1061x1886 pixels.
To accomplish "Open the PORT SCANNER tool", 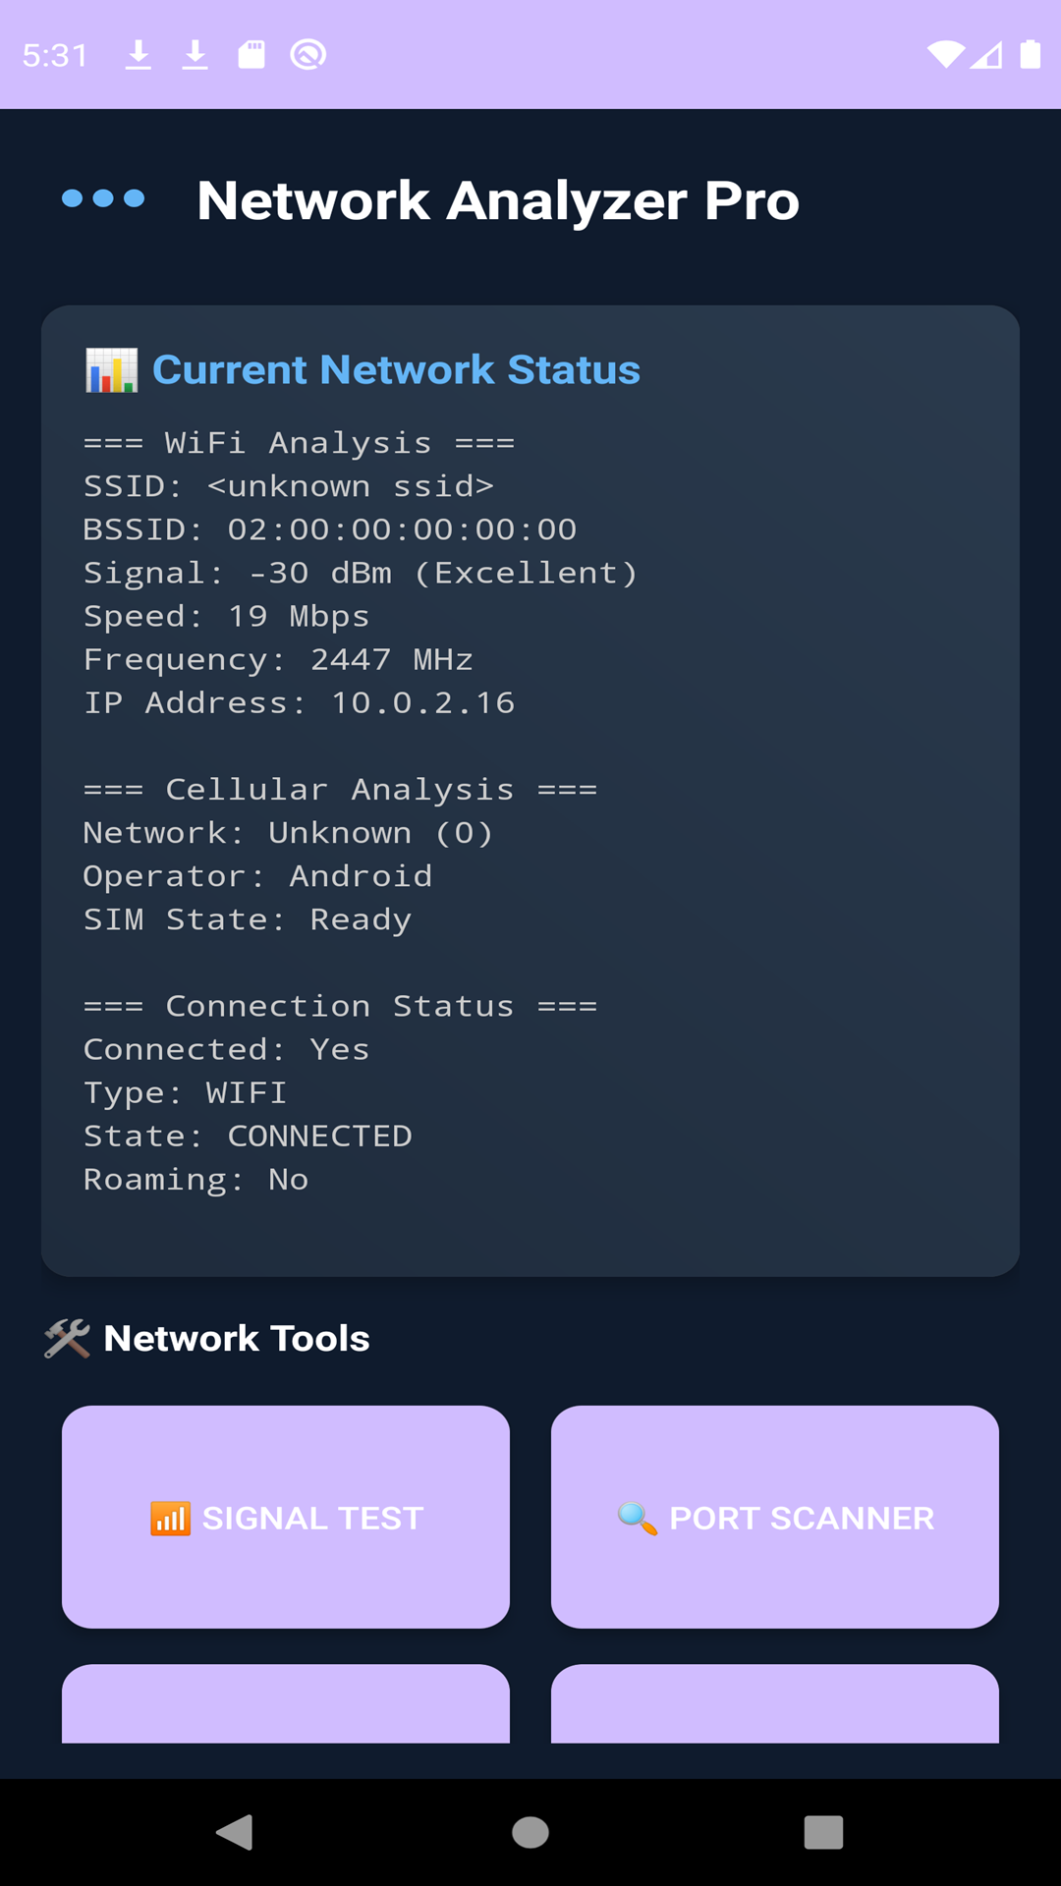I will pyautogui.click(x=775, y=1517).
